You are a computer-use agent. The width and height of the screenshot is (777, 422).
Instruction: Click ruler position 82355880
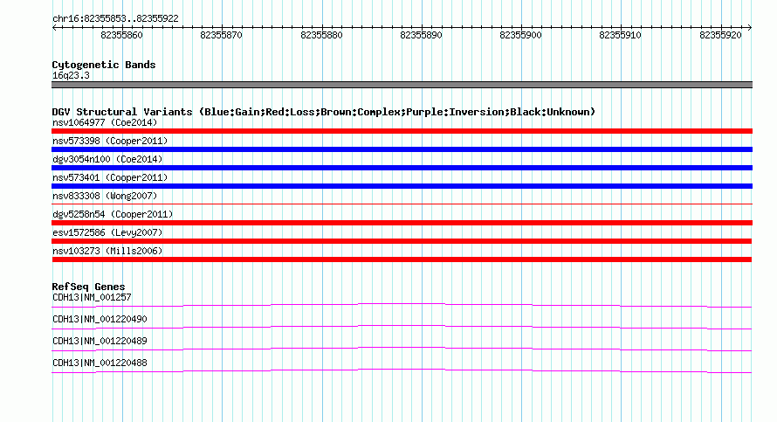click(x=321, y=35)
